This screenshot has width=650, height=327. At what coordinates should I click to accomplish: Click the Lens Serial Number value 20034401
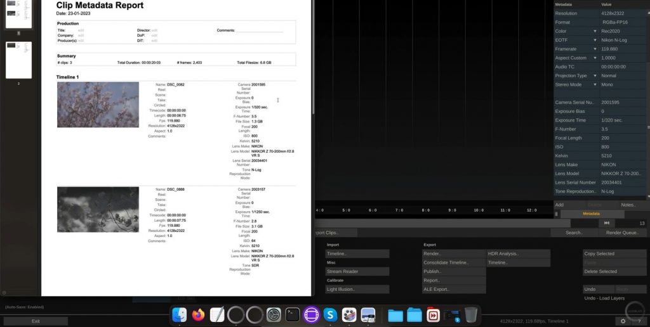(x=611, y=183)
